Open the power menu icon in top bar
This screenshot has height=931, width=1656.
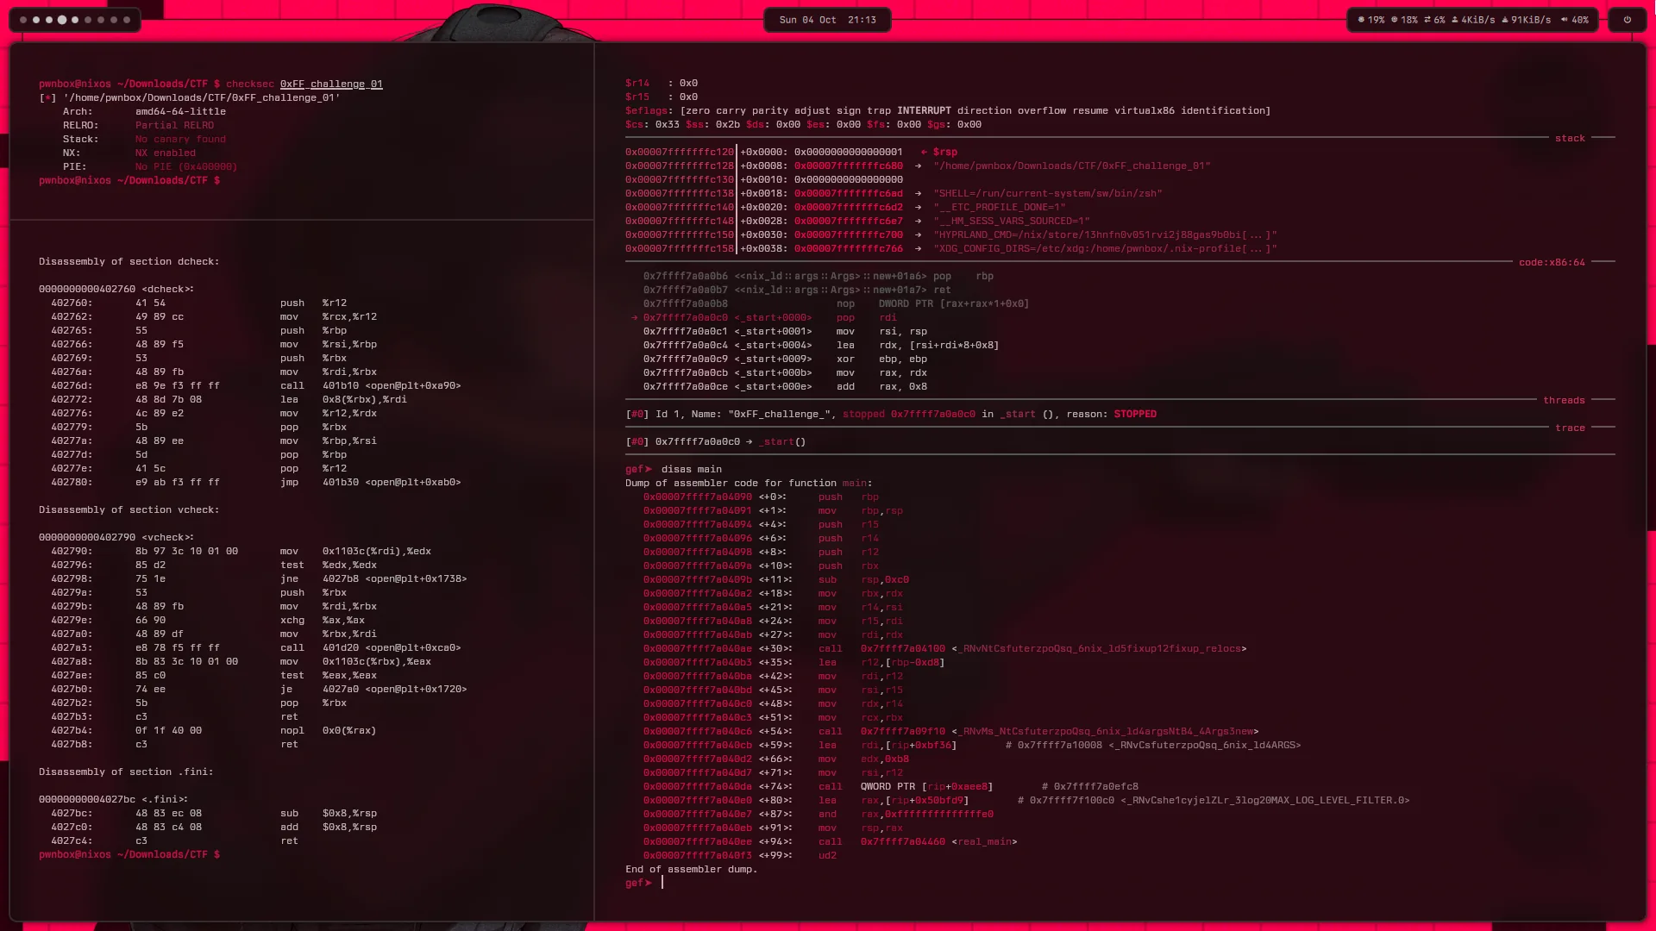[x=1628, y=20]
